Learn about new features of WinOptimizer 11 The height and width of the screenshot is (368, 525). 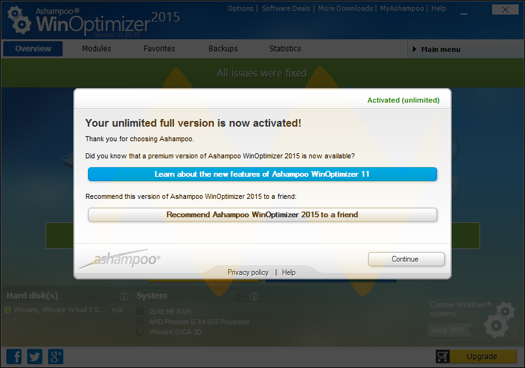point(262,174)
